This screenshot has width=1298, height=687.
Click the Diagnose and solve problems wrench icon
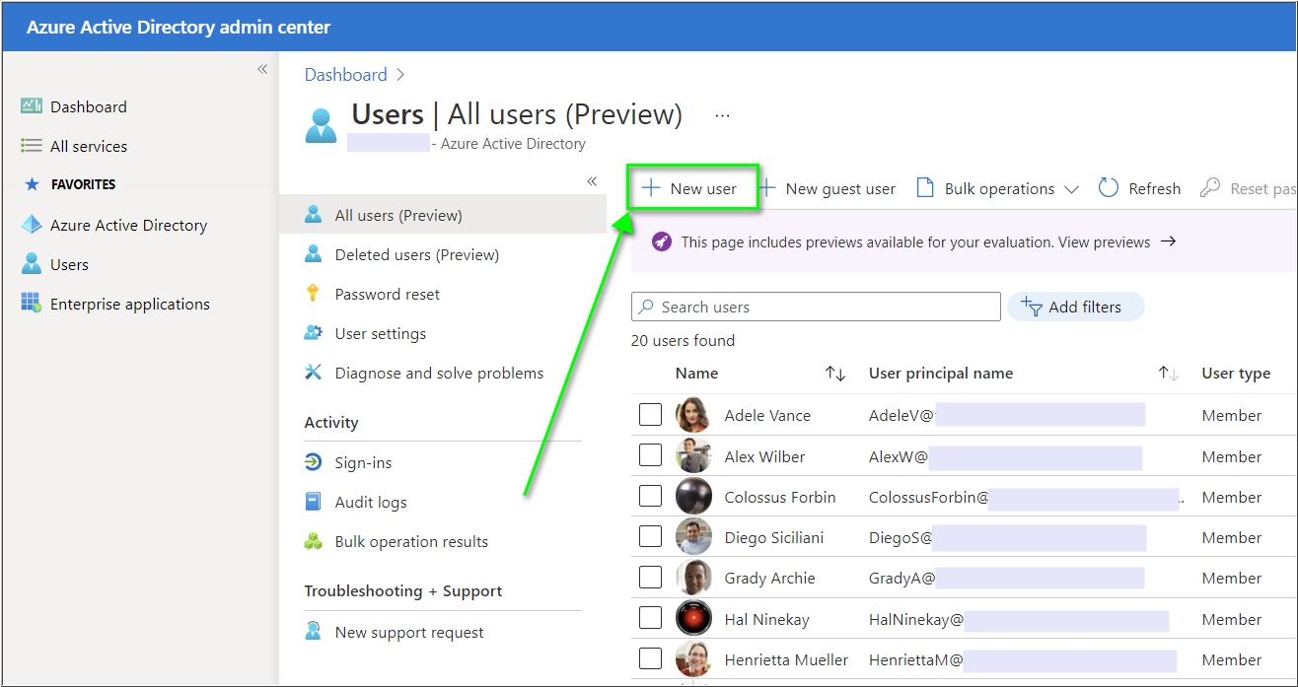point(314,373)
